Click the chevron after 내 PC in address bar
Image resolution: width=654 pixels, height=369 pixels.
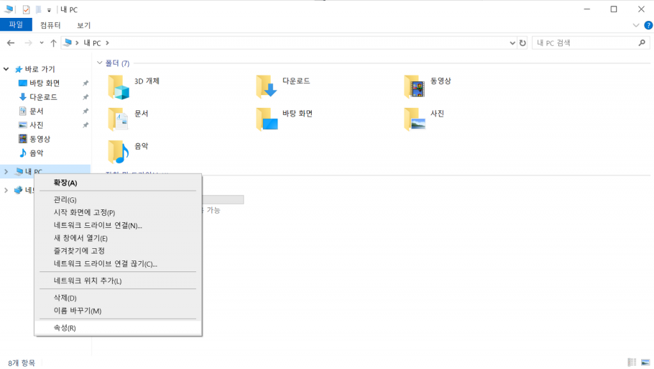pyautogui.click(x=107, y=43)
